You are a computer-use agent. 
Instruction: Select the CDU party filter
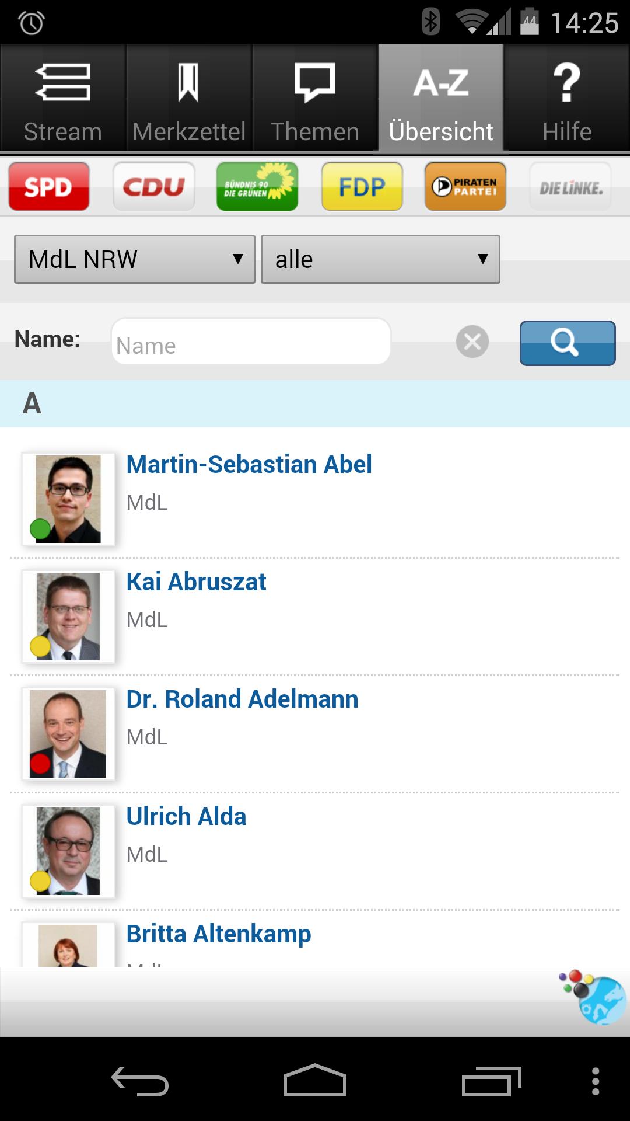[153, 186]
